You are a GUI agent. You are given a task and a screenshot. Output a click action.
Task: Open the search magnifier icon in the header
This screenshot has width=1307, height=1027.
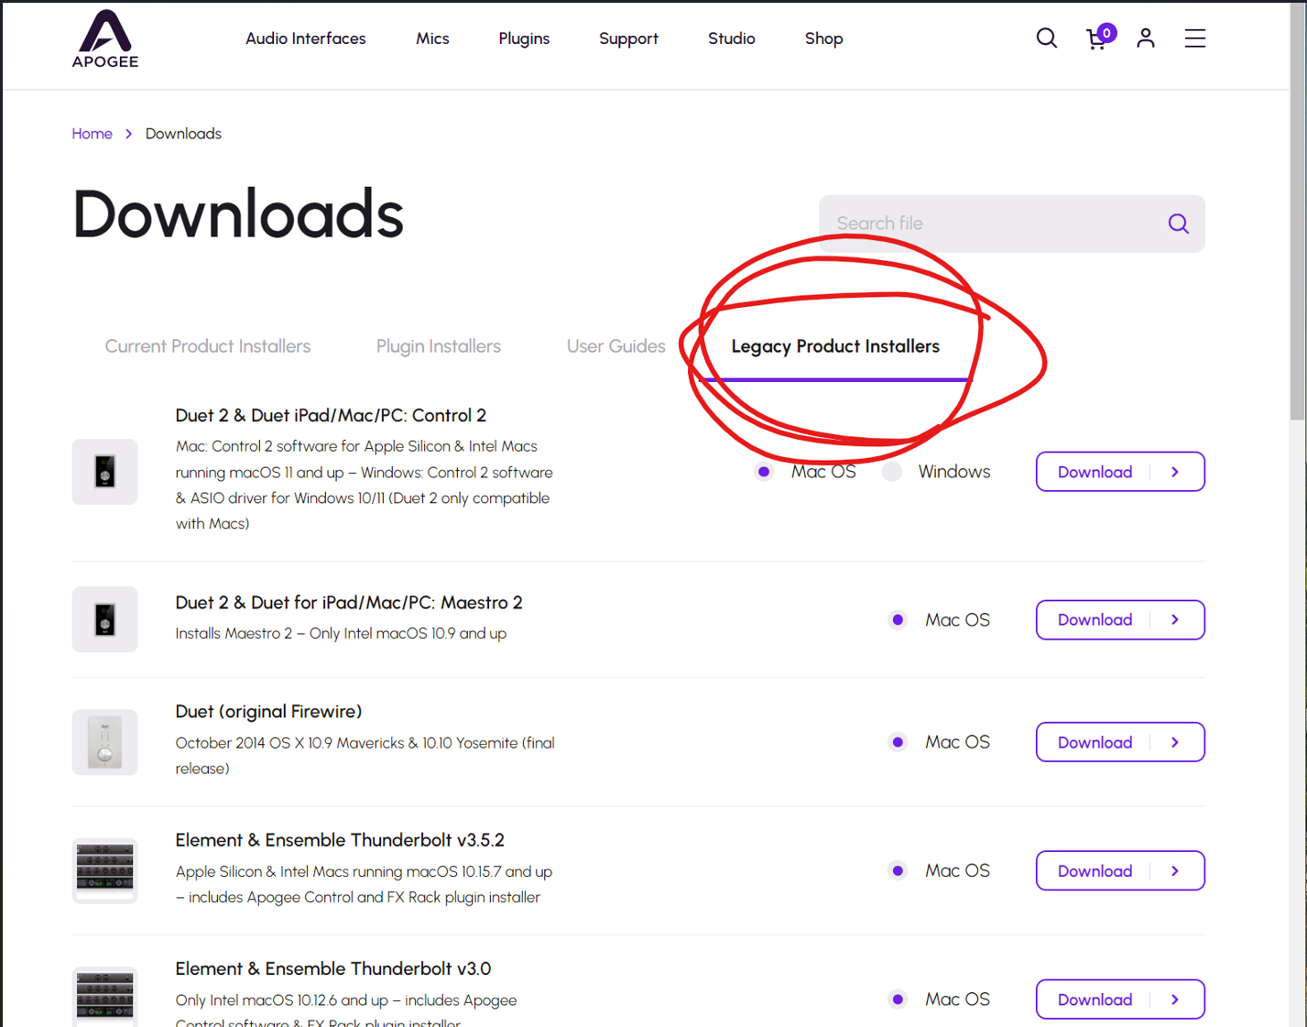1046,38
